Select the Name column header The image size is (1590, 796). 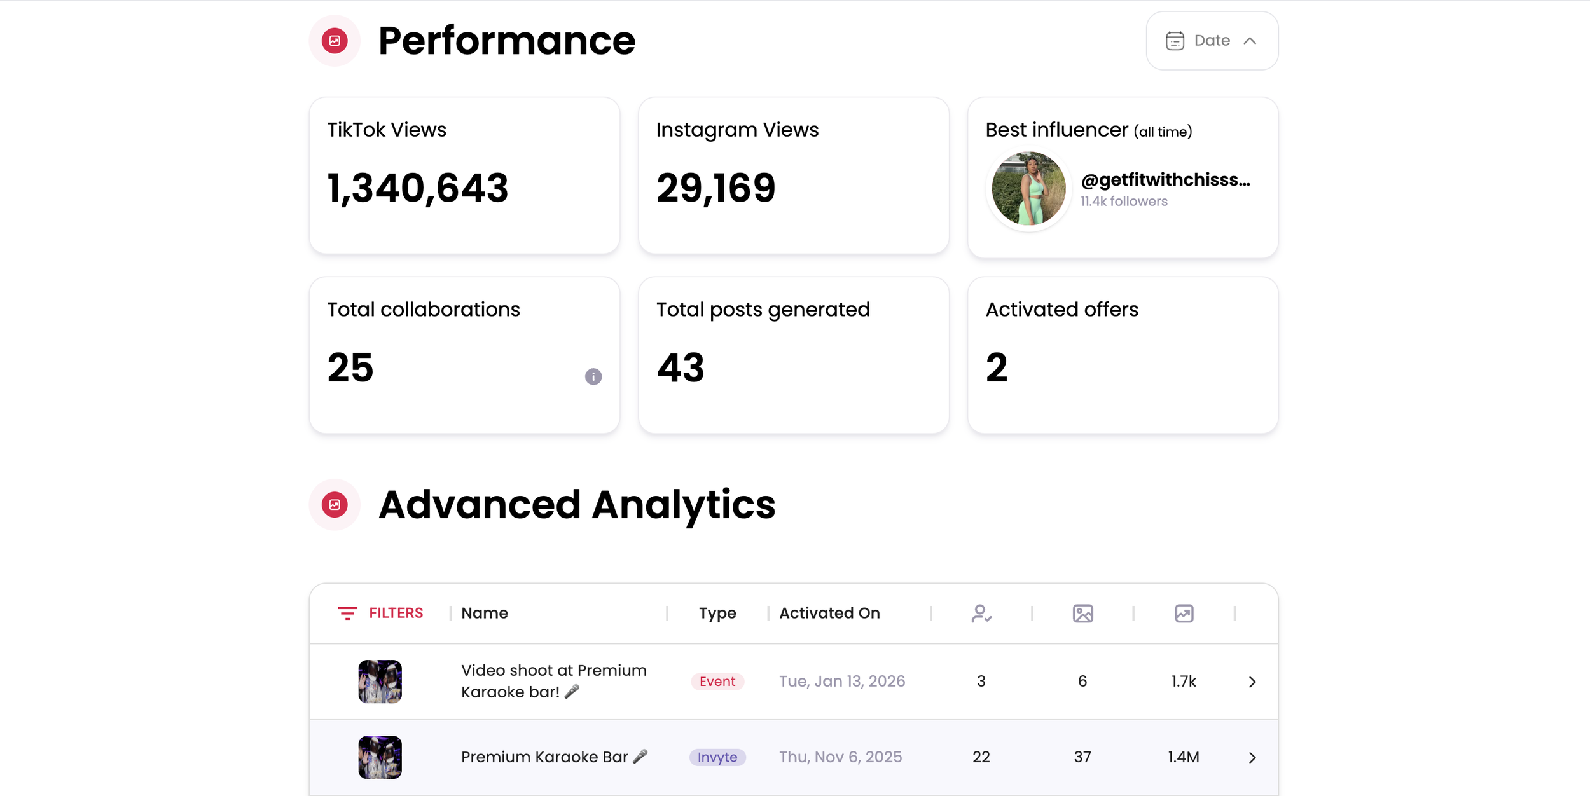point(484,613)
